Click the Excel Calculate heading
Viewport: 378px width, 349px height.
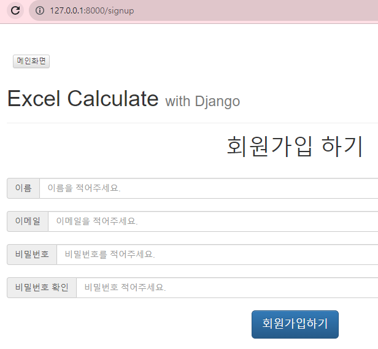[83, 98]
